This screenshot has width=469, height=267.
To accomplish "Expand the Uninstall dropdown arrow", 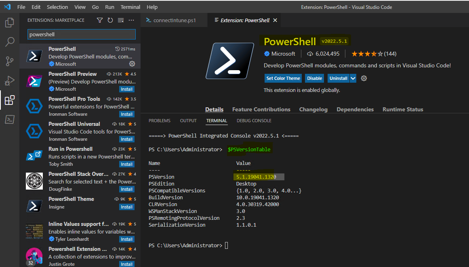I will (353, 78).
